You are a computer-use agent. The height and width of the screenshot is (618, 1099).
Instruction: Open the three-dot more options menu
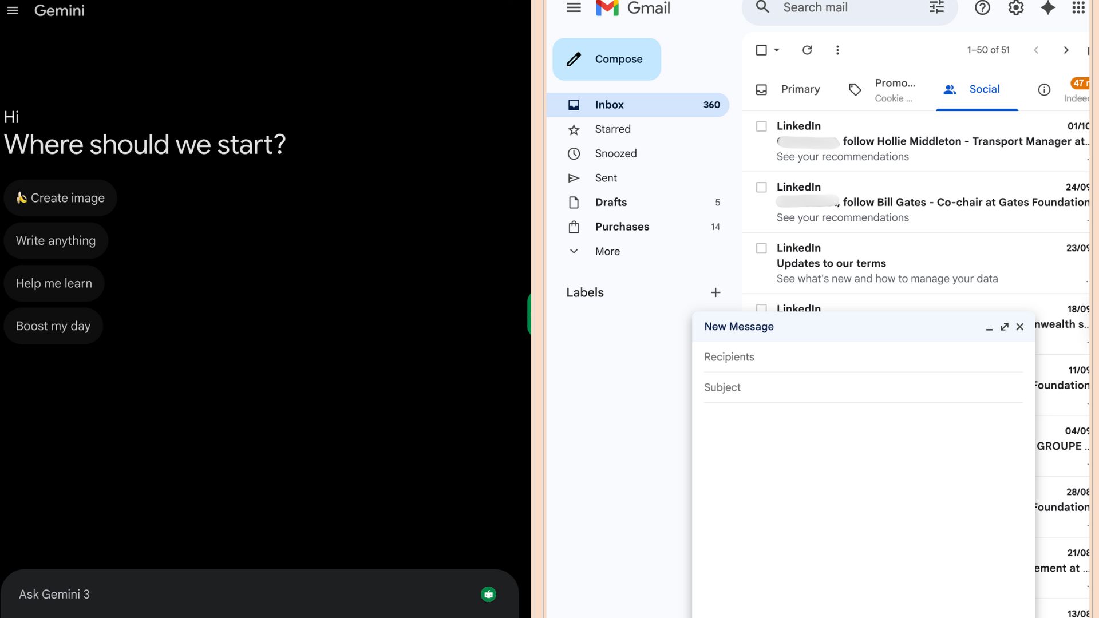tap(837, 50)
